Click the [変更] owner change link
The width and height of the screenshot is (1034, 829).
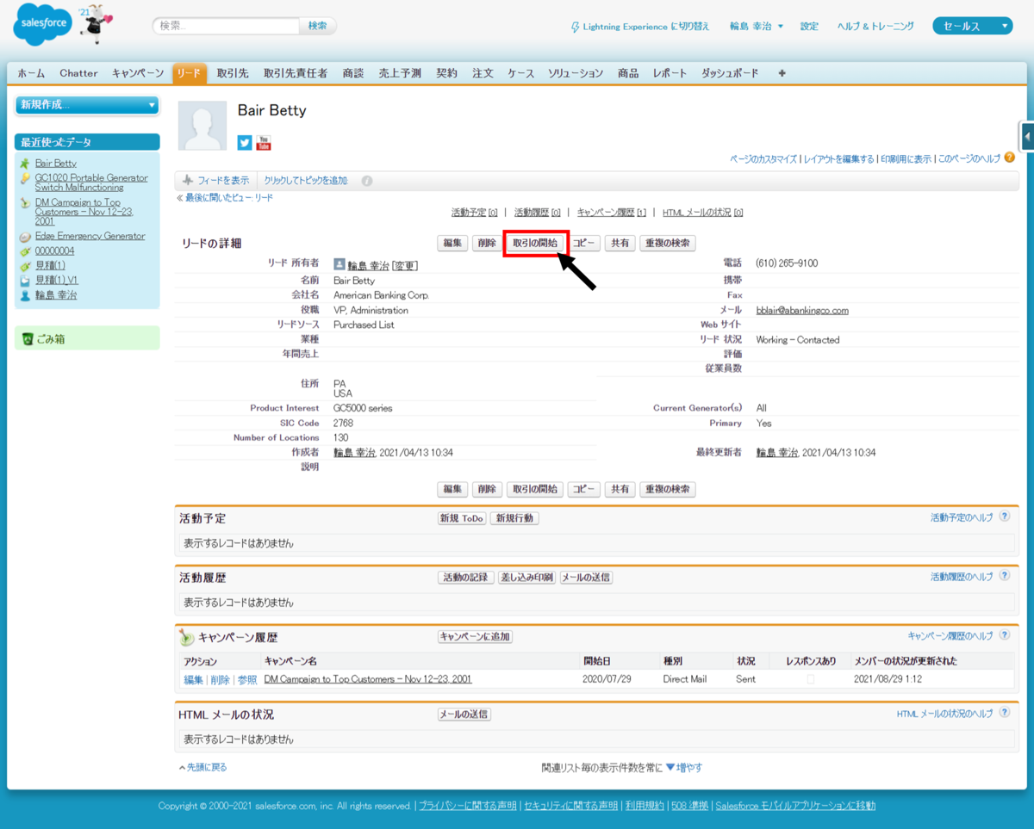pyautogui.click(x=405, y=266)
